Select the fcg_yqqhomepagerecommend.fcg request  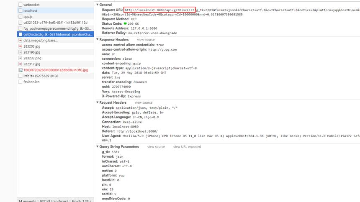coord(55,28)
